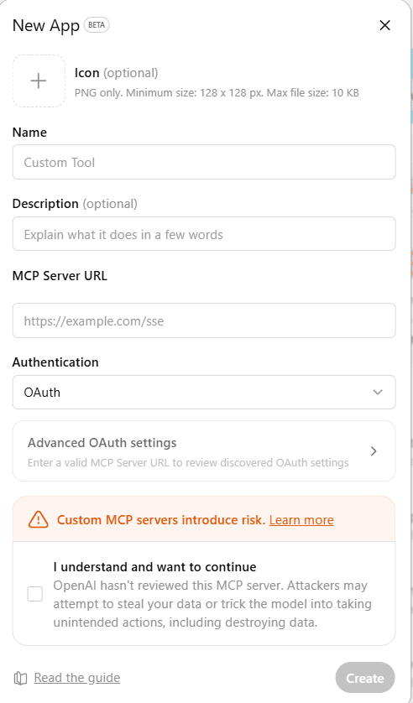Focus the Description input field
The height and width of the screenshot is (703, 413).
pyautogui.click(x=204, y=234)
